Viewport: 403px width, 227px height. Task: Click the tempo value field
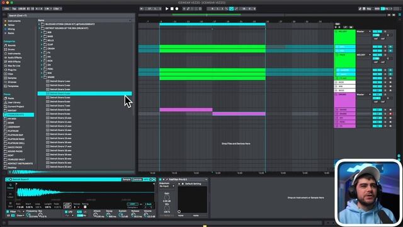pos(22,9)
